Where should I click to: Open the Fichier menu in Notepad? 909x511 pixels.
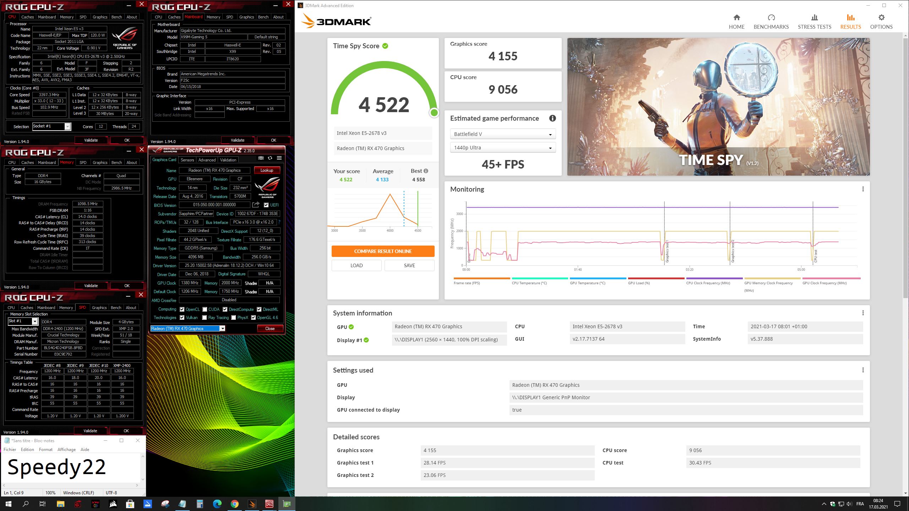[x=10, y=449]
